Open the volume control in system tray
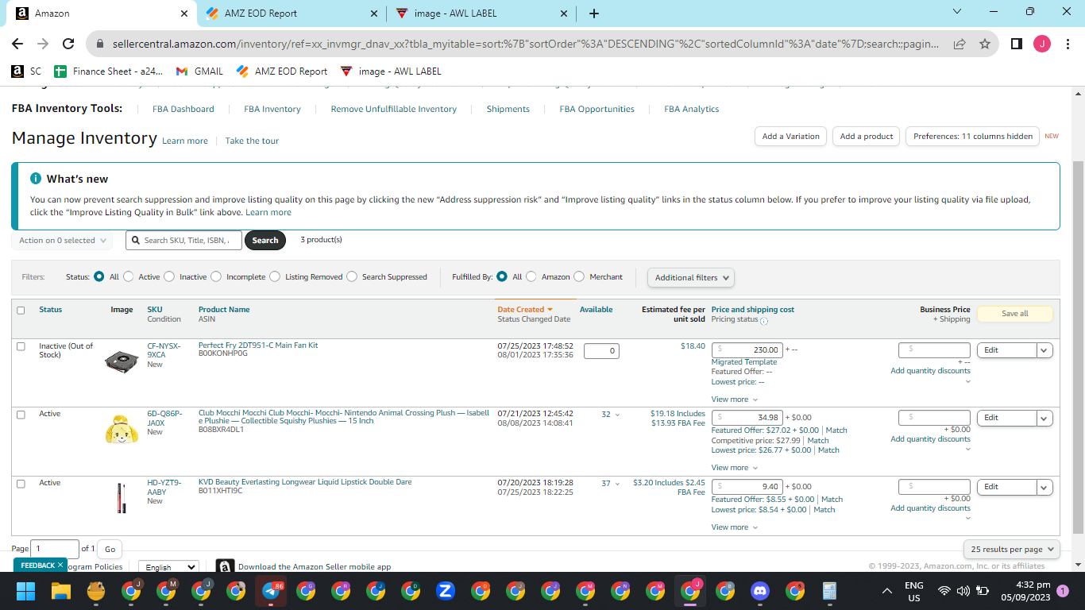 [963, 591]
